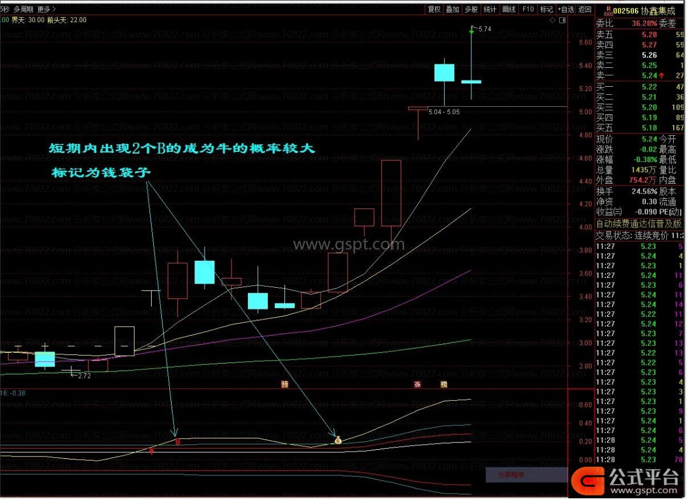This screenshot has height=500, width=688.
Task: Click the diamond icon above the chart
Action: (552, 21)
